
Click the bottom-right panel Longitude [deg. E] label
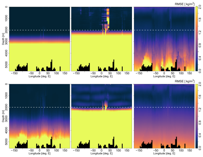(164, 153)
